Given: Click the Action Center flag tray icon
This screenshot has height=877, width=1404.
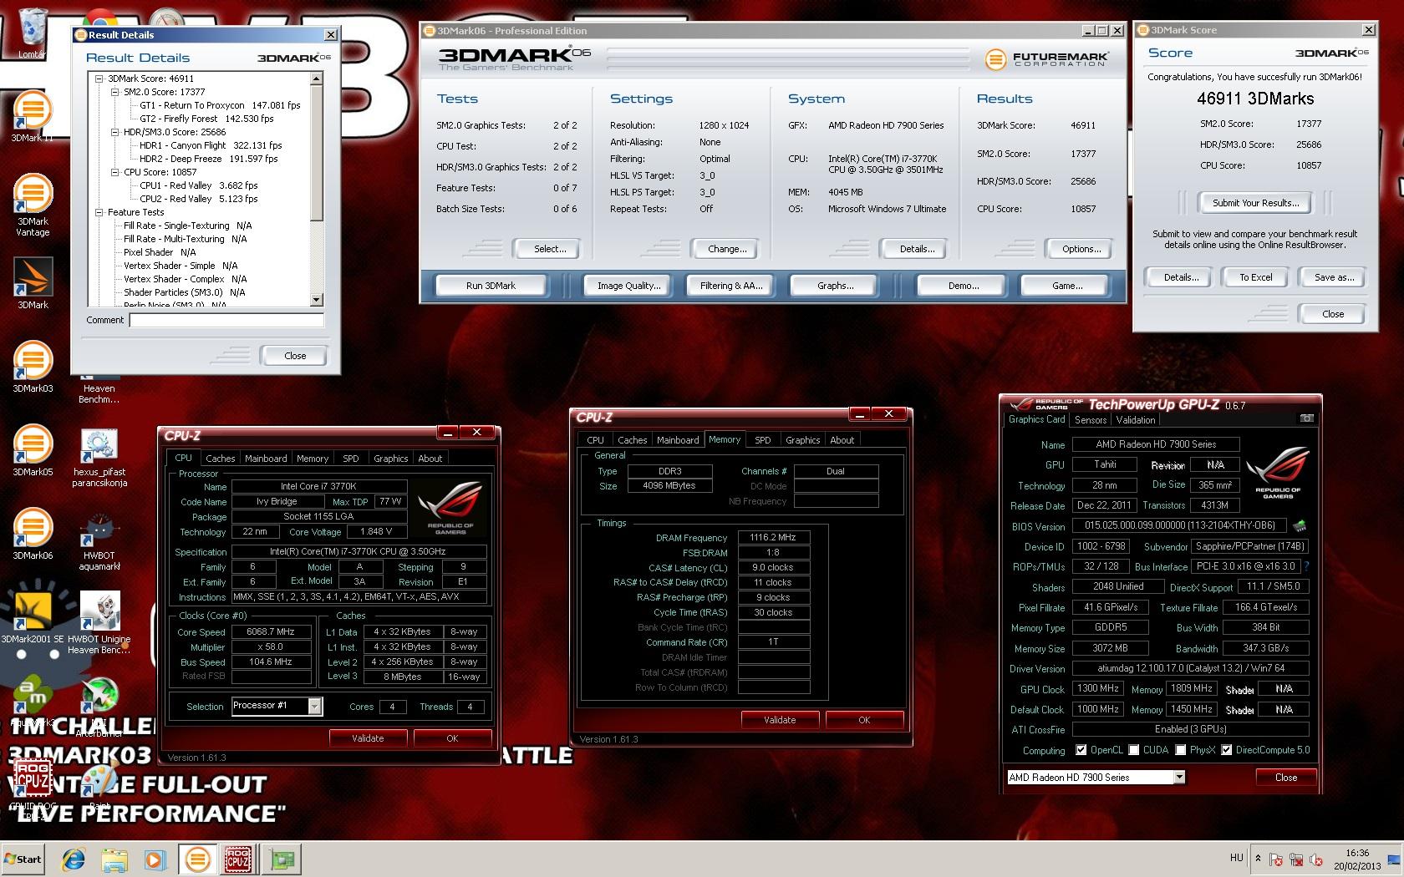Looking at the screenshot, I should (1276, 859).
